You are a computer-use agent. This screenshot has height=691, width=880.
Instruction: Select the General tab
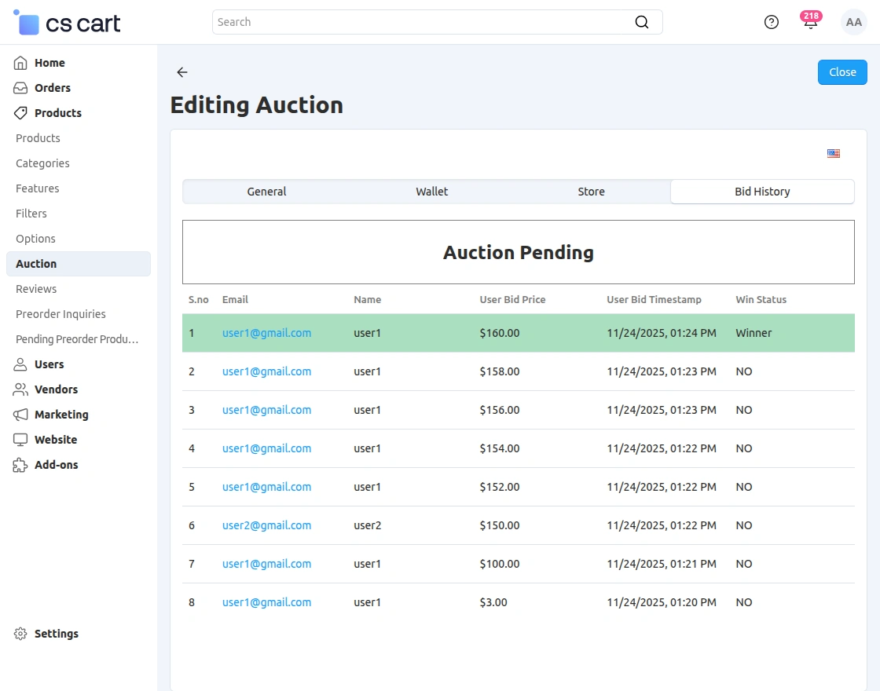pos(266,191)
